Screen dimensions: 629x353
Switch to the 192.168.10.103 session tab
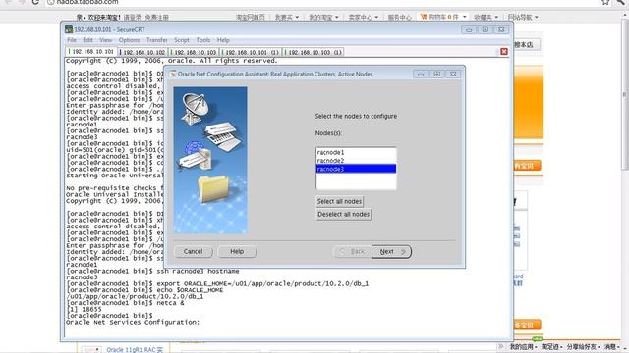(x=195, y=52)
